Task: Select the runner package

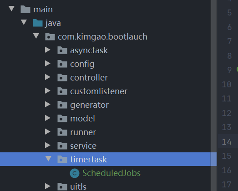Action: click(83, 132)
